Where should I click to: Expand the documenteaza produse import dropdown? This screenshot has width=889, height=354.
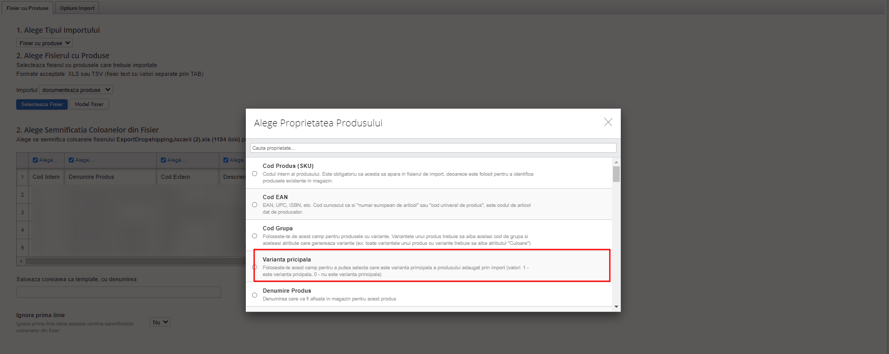point(76,90)
